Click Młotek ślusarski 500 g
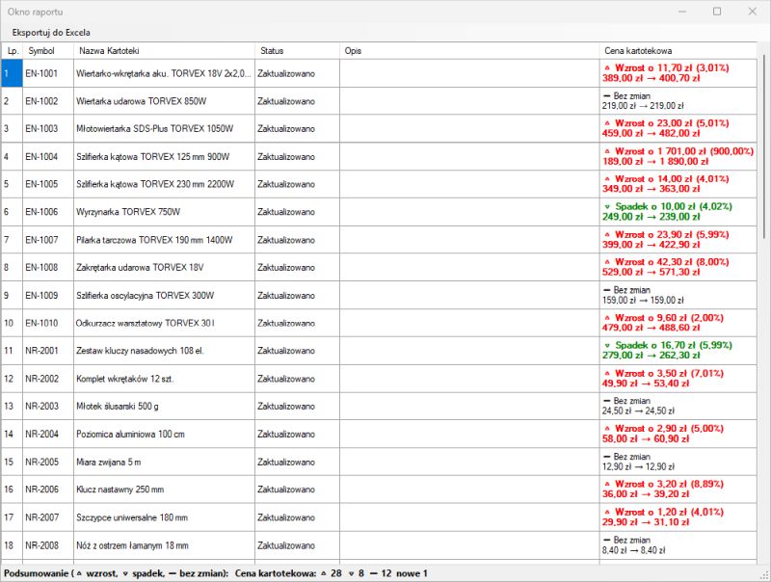The height and width of the screenshot is (582, 771). (x=164, y=406)
